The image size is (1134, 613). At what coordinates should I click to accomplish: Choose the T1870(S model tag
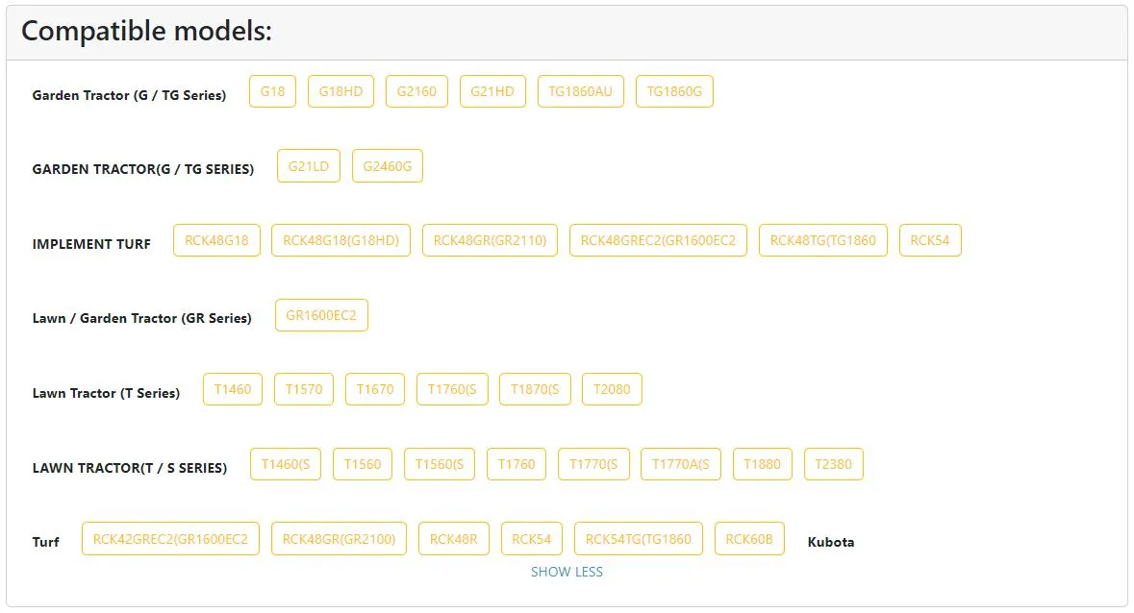click(x=535, y=389)
